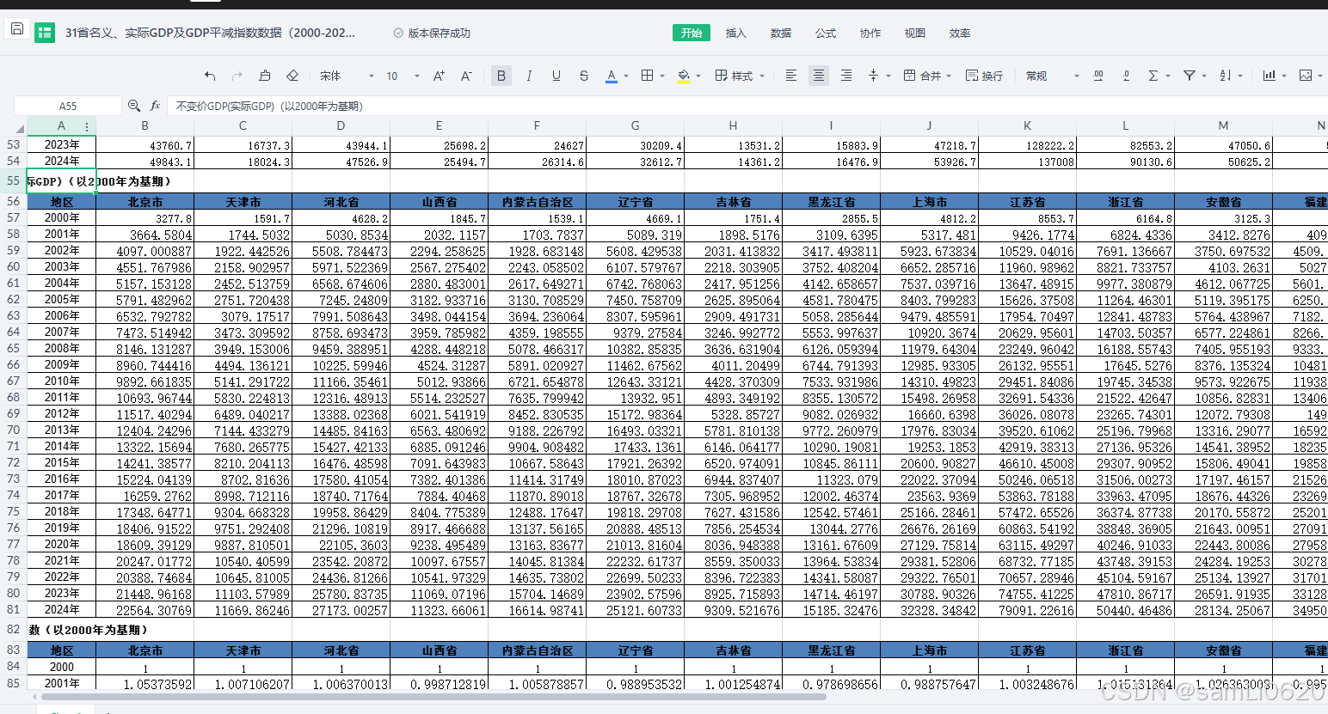
Task: Click the increase decimal places icon
Action: pyautogui.click(x=1098, y=76)
